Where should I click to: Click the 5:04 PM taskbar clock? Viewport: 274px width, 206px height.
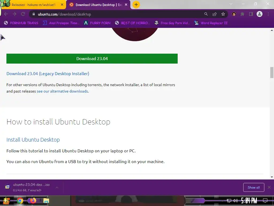249,200
